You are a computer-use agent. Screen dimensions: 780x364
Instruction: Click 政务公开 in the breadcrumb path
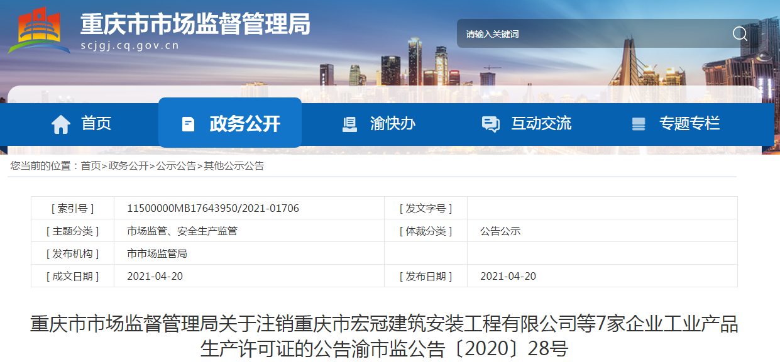coord(128,166)
